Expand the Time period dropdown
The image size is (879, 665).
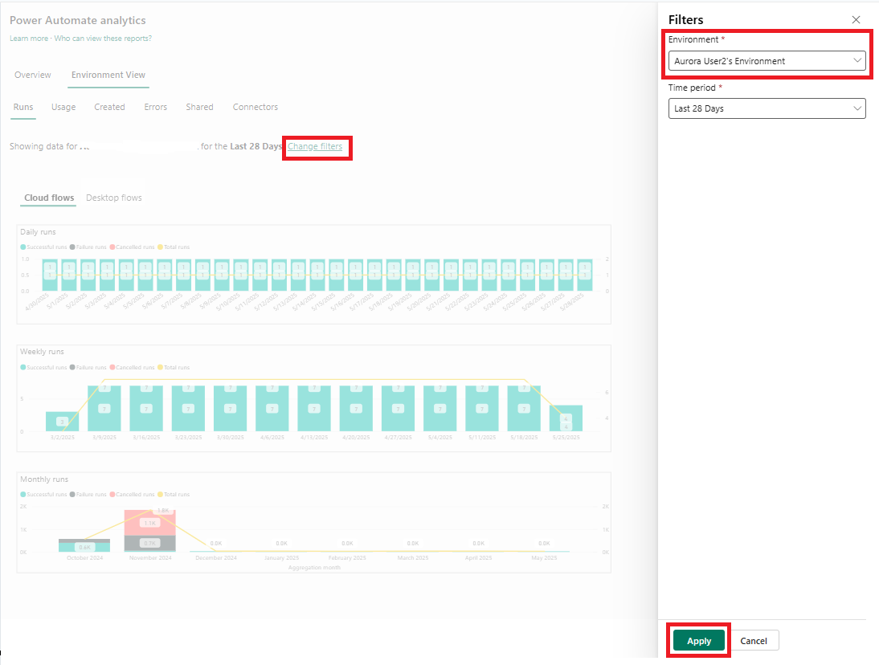point(767,108)
